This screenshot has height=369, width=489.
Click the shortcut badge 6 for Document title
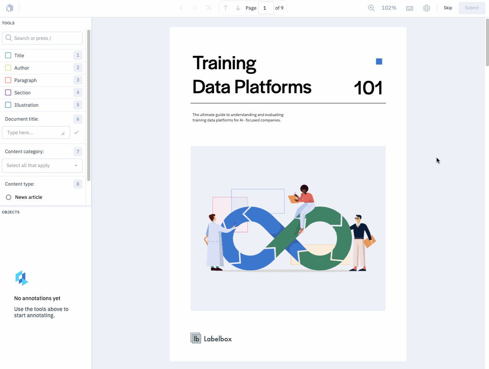tap(78, 119)
